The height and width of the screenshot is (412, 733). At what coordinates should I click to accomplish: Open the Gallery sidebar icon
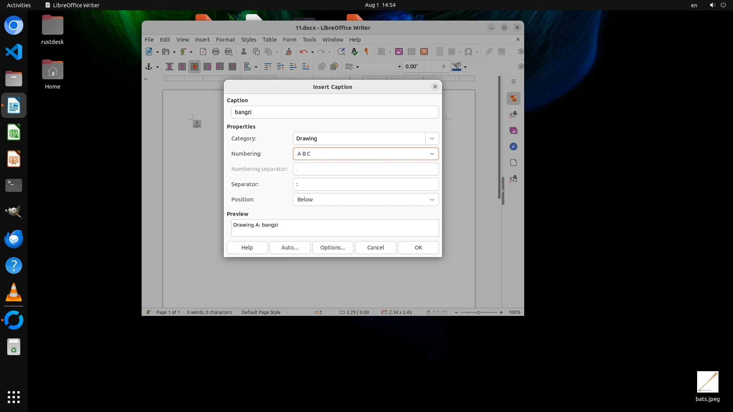(x=513, y=130)
